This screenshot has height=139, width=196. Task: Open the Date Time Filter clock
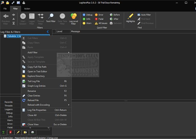point(62,19)
